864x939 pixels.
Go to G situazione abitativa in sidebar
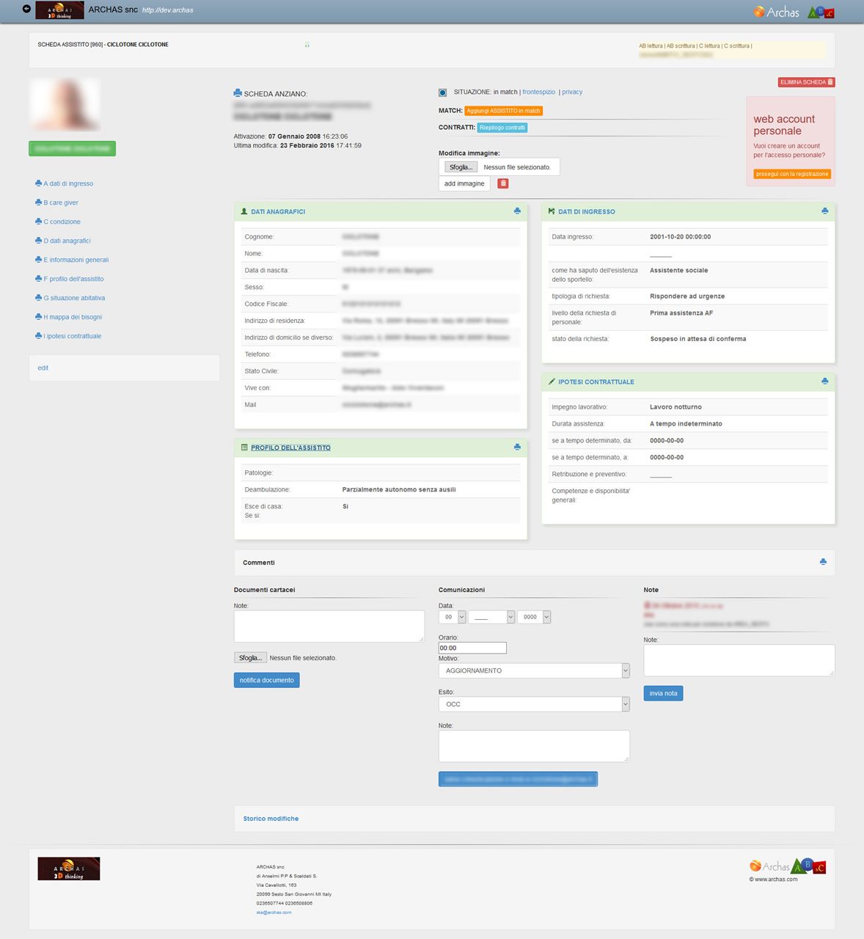[x=73, y=298]
